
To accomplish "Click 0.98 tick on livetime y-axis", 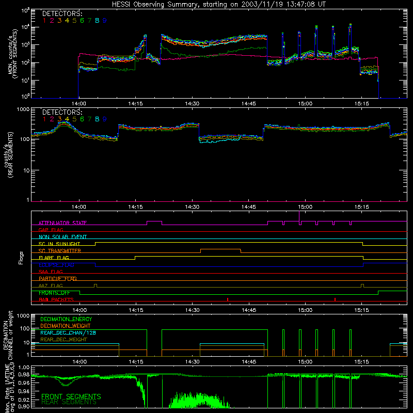I will pyautogui.click(x=24, y=375).
